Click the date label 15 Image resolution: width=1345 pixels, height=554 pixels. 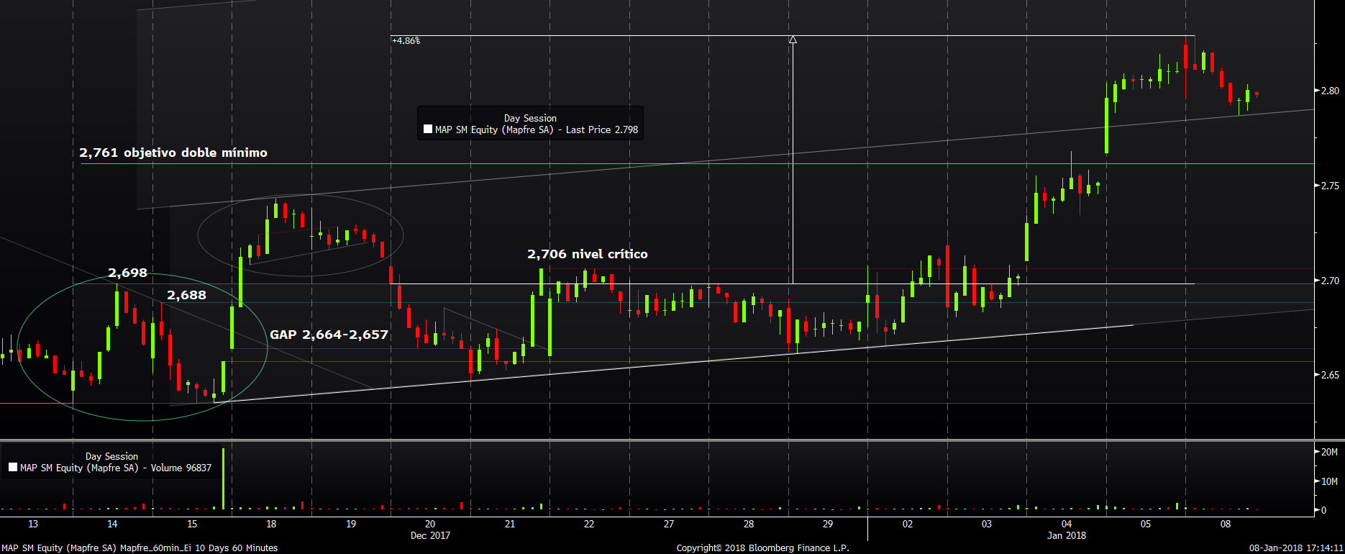[192, 524]
